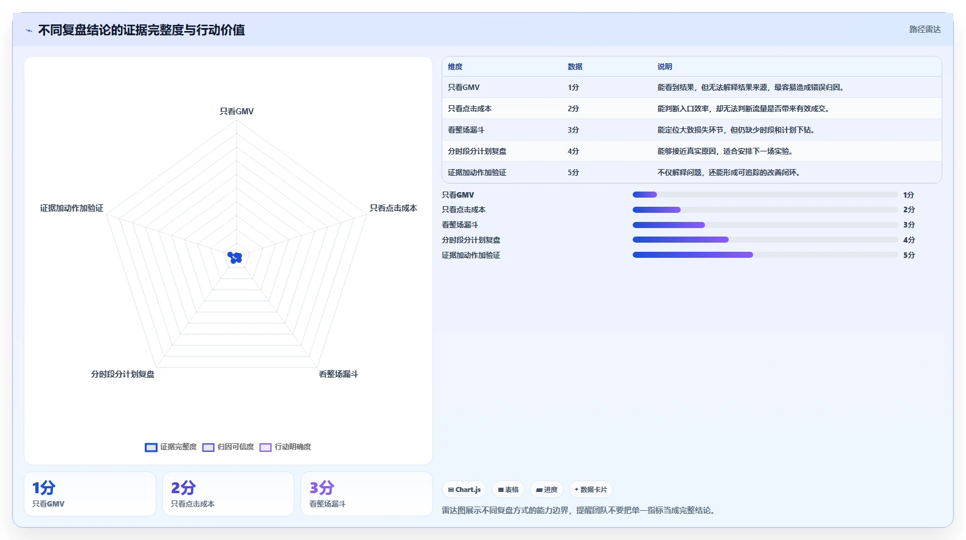
Task: Click the 数据卡片 tag
Action: [591, 490]
